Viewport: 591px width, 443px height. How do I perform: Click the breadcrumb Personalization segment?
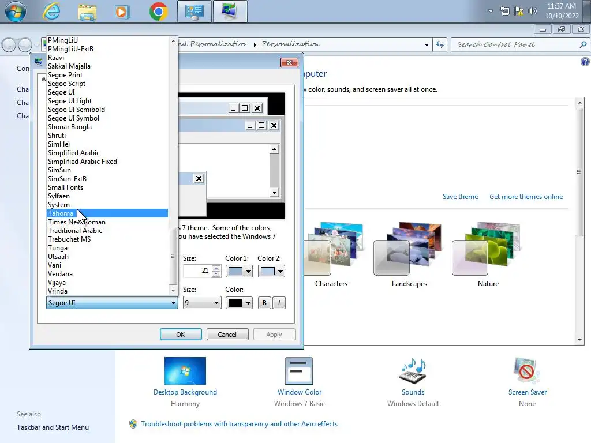(291, 44)
